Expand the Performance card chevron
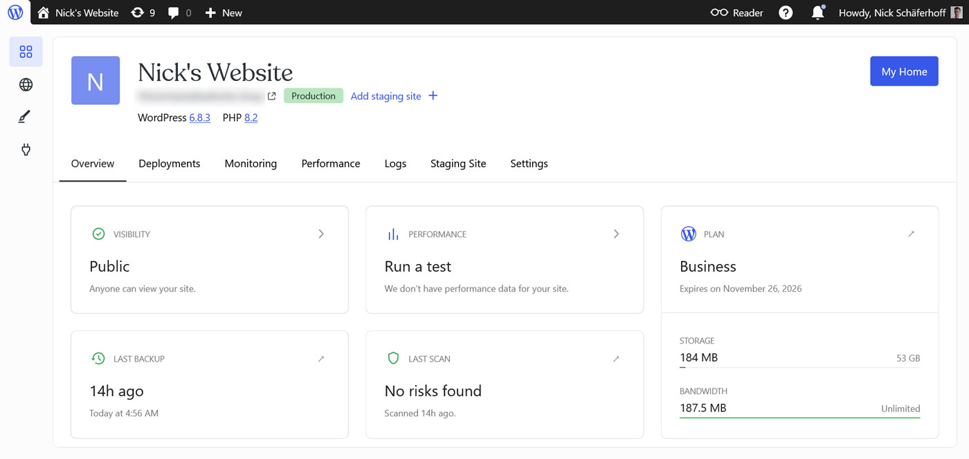969x459 pixels. point(616,234)
